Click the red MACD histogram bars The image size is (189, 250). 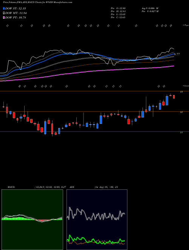(43, 220)
